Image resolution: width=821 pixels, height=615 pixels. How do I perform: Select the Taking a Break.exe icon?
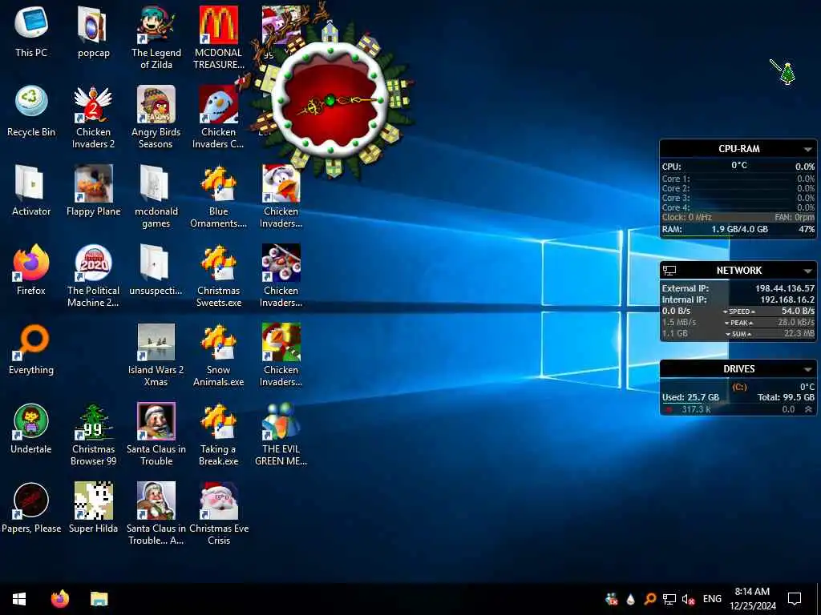[x=218, y=435]
